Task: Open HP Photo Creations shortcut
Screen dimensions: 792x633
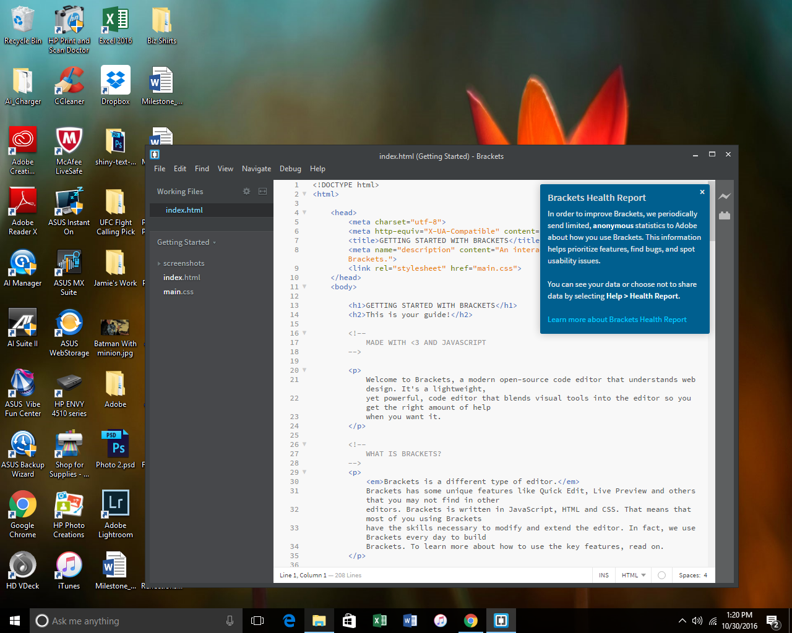Action: click(x=69, y=514)
